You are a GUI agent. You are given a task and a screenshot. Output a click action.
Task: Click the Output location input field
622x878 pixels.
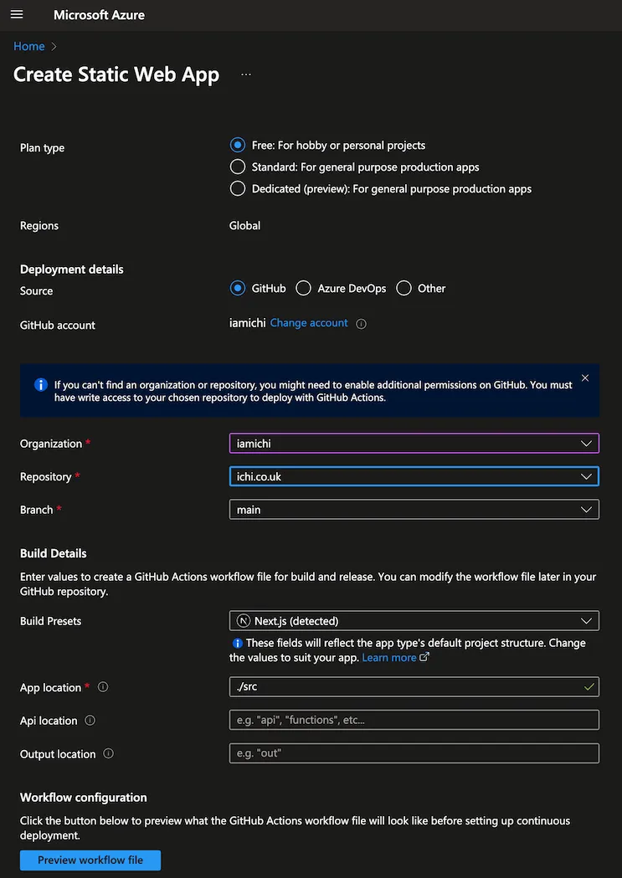(414, 753)
